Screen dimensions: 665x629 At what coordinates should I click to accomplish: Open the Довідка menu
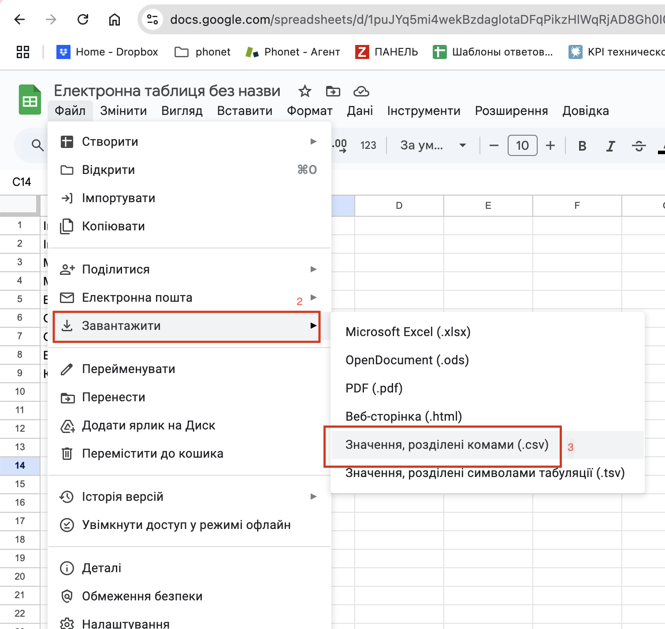point(586,111)
